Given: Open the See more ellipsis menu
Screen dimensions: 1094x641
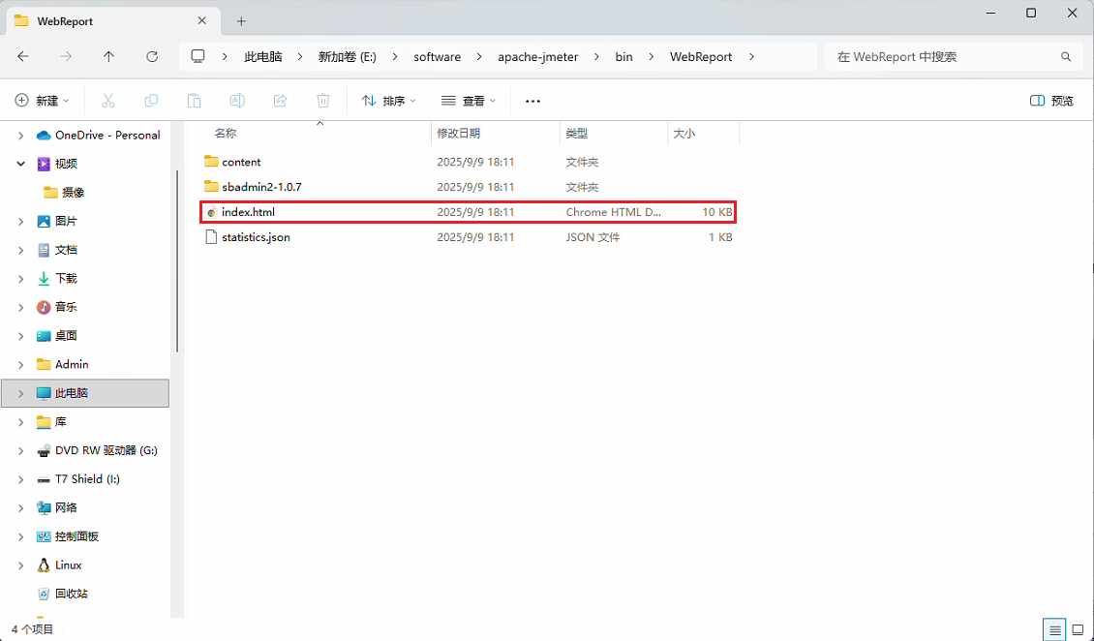Looking at the screenshot, I should point(532,101).
